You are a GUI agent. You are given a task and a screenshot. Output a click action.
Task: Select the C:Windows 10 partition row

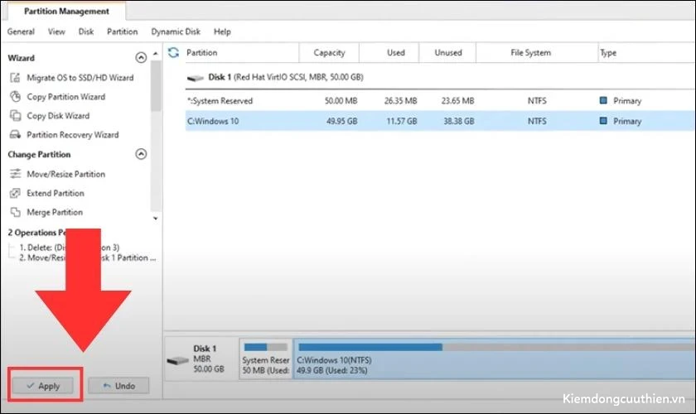click(440, 121)
